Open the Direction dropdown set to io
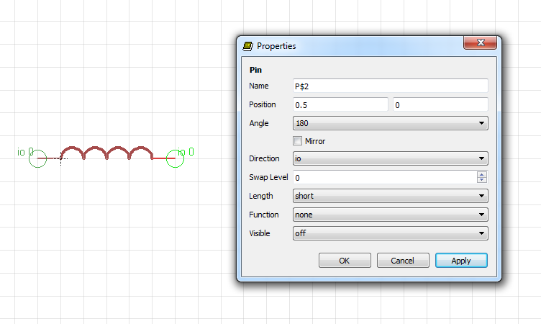Image resolution: width=541 pixels, height=324 pixels. [x=390, y=158]
